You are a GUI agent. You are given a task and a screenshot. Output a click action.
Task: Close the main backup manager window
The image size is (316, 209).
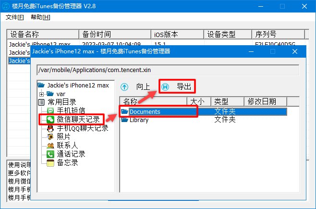(x=304, y=6)
